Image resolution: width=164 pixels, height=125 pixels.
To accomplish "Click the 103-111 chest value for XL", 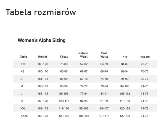I will coord(64,101).
